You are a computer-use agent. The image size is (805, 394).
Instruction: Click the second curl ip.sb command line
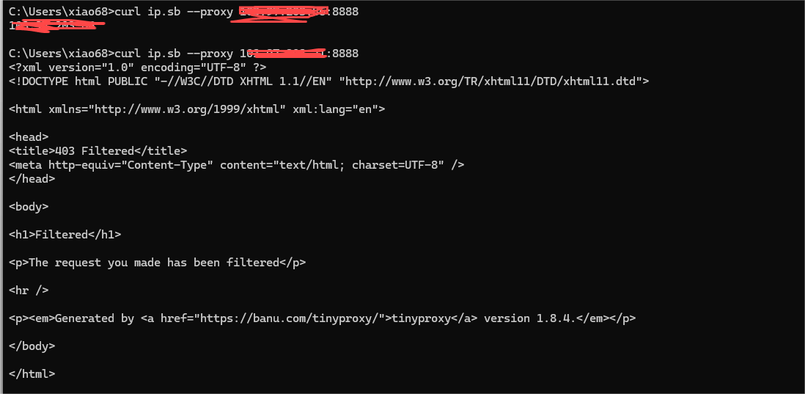[x=183, y=54]
